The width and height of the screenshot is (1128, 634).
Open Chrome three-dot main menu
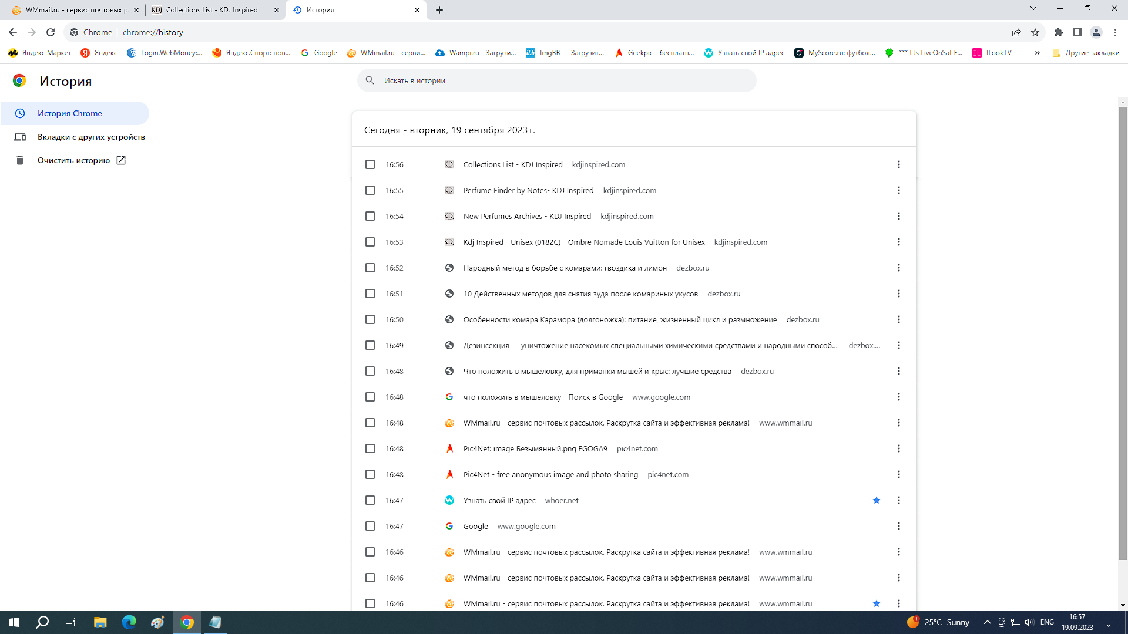(x=1115, y=32)
